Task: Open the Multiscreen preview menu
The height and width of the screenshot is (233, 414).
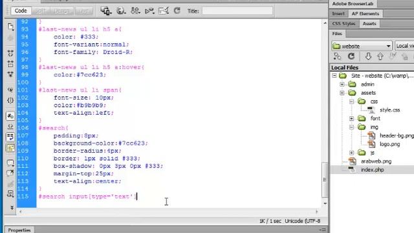Action: (106, 11)
